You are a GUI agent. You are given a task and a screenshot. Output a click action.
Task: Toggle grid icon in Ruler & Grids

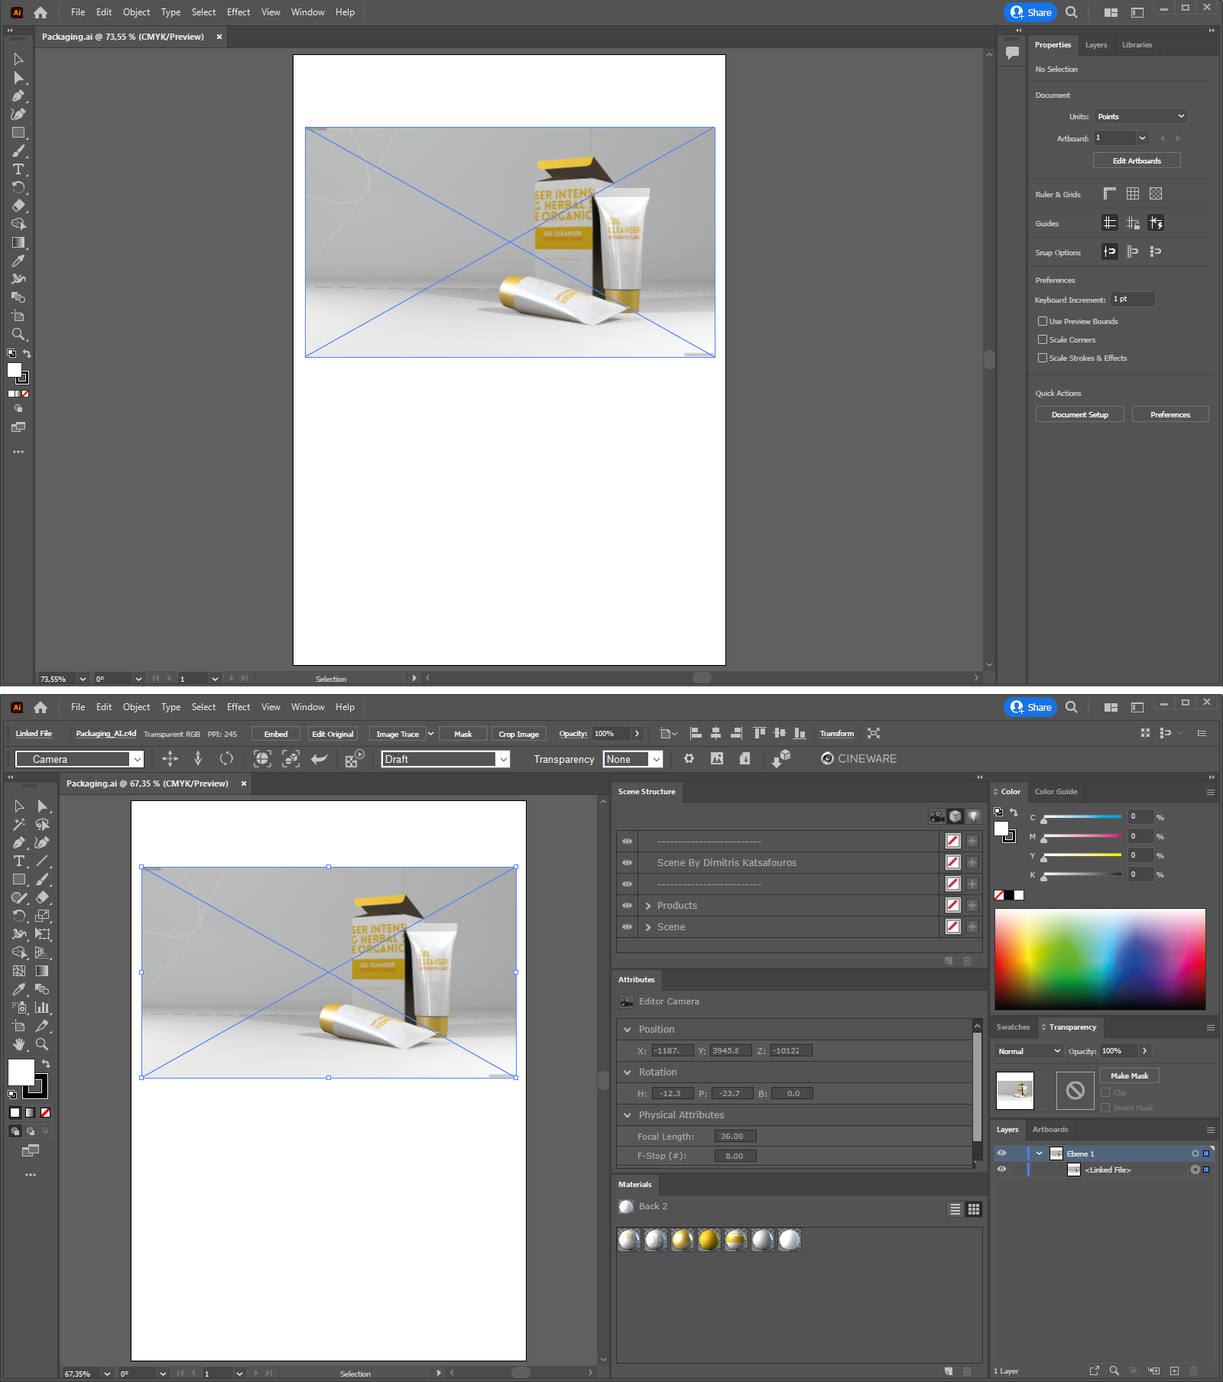pyautogui.click(x=1133, y=193)
